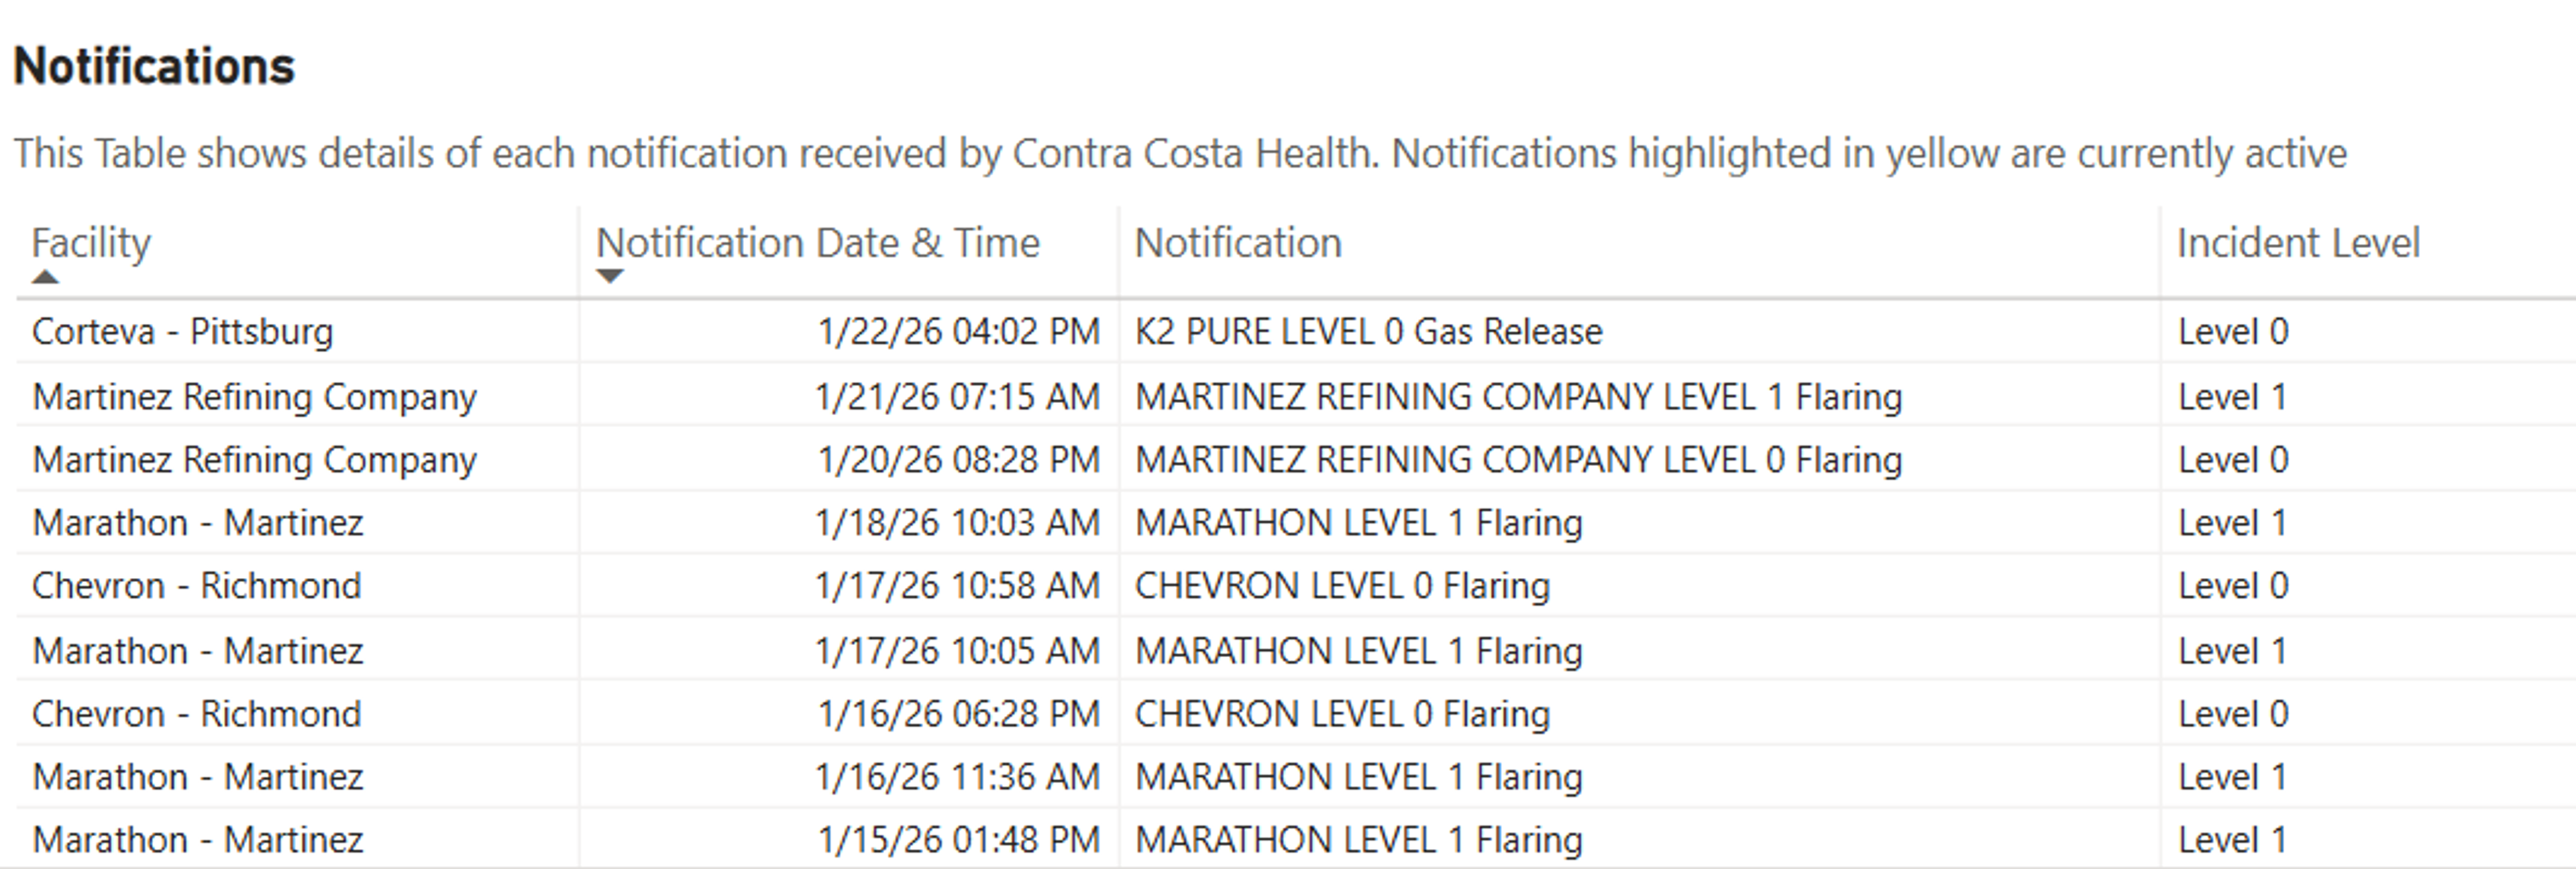2576x869 pixels.
Task: Sort by the Facility column header
Action: 91,243
